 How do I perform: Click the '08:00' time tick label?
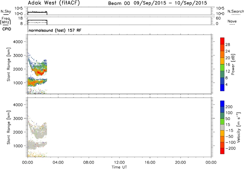point(89,163)
